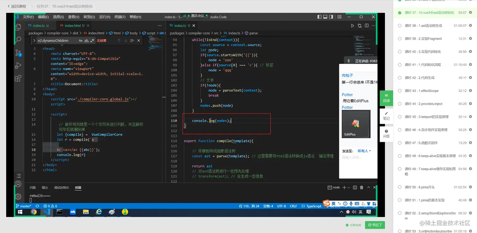Viewport: 477px width, 233px height.
Task: Toggle primary sidebar layout icon
Action: [319, 17]
